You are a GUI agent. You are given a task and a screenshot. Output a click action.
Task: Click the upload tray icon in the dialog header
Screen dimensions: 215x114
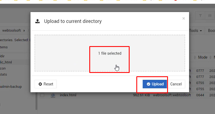point(38,21)
